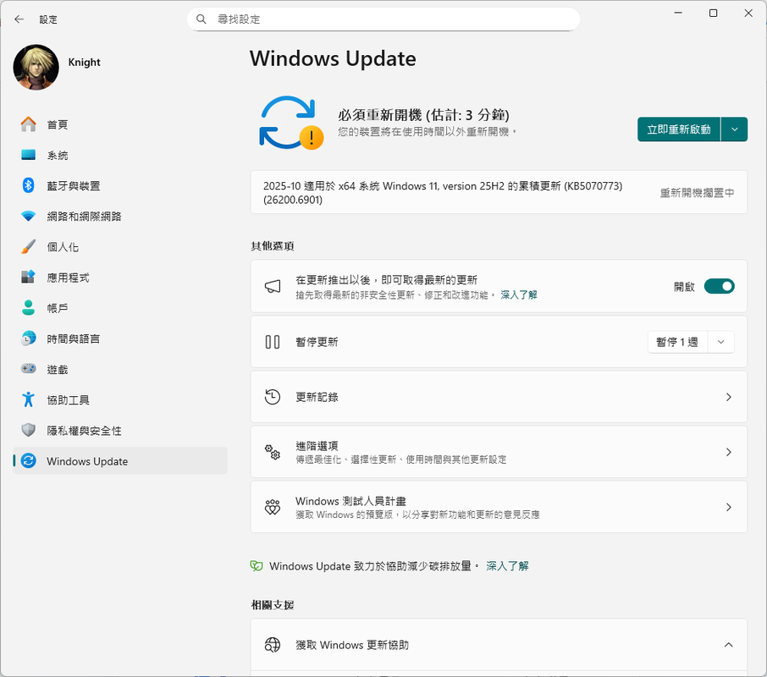The width and height of the screenshot is (767, 677).
Task: Toggle off the get latest updates switch
Action: (719, 286)
